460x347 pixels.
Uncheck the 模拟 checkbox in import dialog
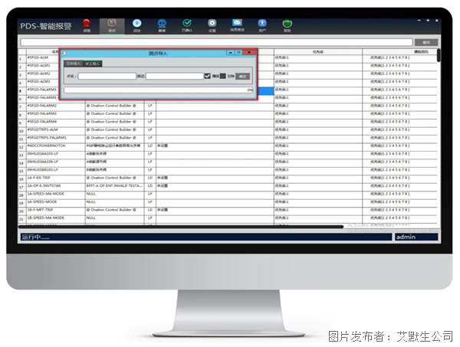pyautogui.click(x=208, y=76)
